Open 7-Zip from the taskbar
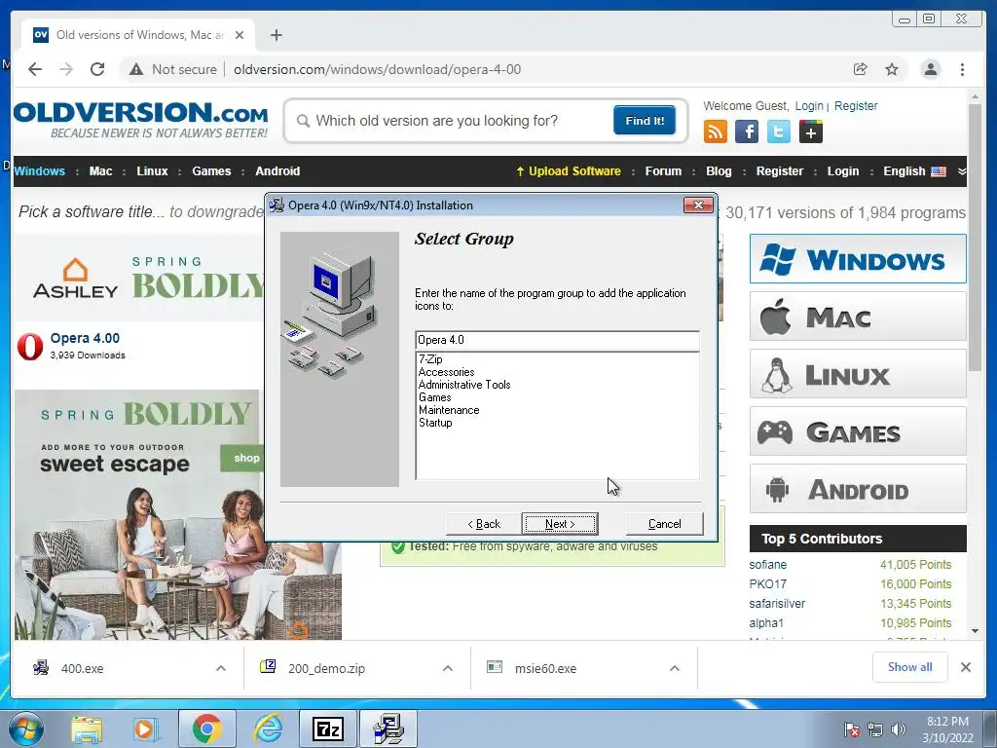Screen dimensions: 997x748 point(328,729)
